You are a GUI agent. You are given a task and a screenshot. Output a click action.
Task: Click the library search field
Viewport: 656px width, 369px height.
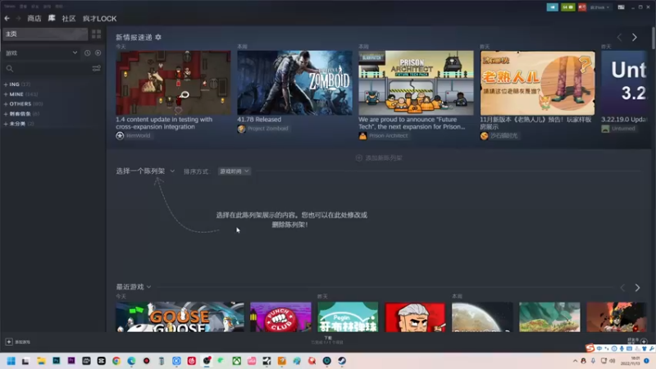point(47,68)
